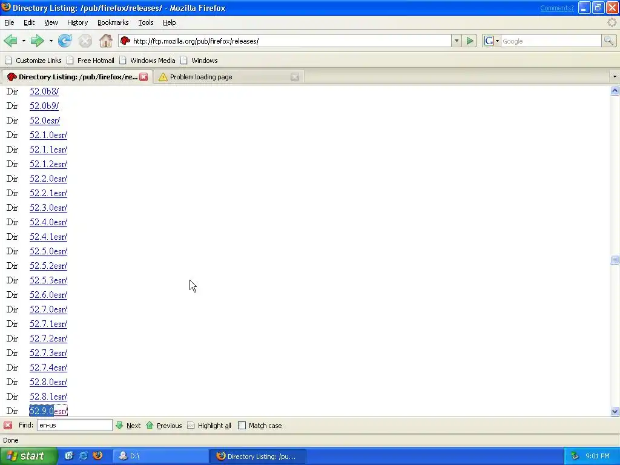Click the system tray network icon

575,456
